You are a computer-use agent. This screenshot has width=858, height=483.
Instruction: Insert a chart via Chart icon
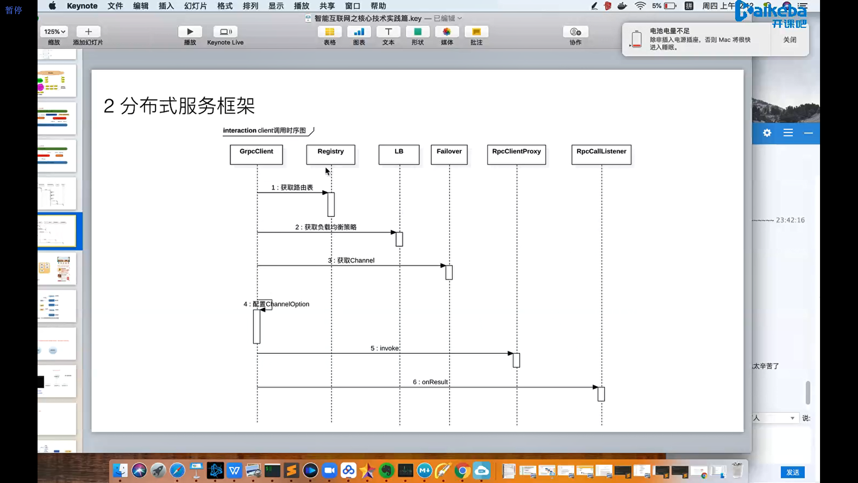tap(359, 32)
